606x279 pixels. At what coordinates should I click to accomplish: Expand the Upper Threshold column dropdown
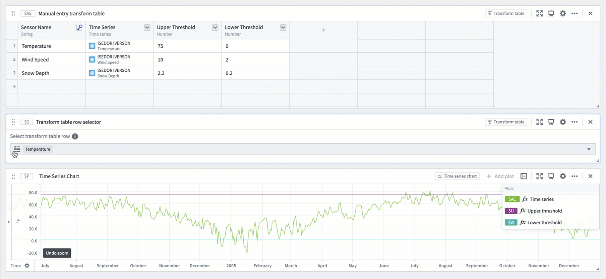[215, 28]
